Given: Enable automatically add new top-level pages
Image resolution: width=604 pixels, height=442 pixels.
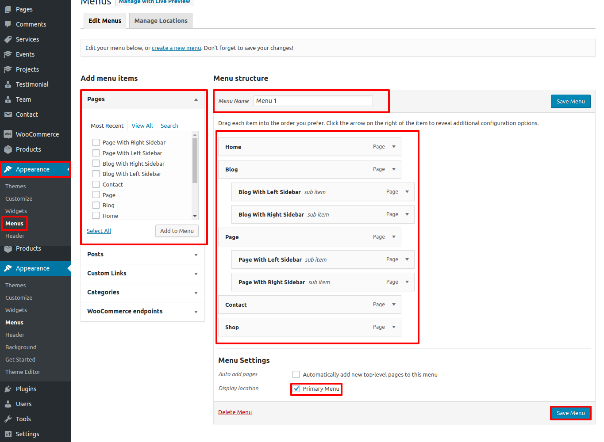Looking at the screenshot, I should pos(296,374).
